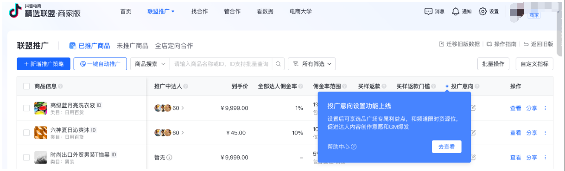
Task: Click the search magnifier icon
Action: point(278,64)
